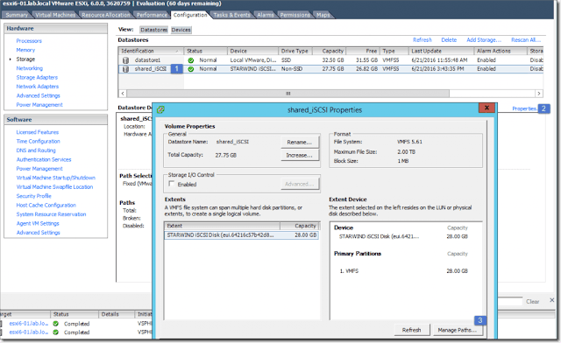This screenshot has width=561, height=343.
Task: Click the green Normal status icon for shared_iSCSI
Action: pyautogui.click(x=191, y=69)
